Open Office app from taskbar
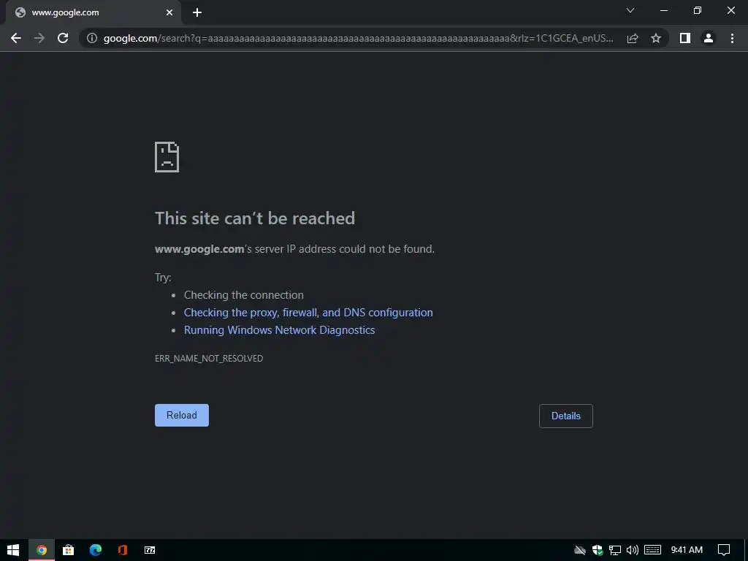The image size is (748, 561). pos(123,550)
